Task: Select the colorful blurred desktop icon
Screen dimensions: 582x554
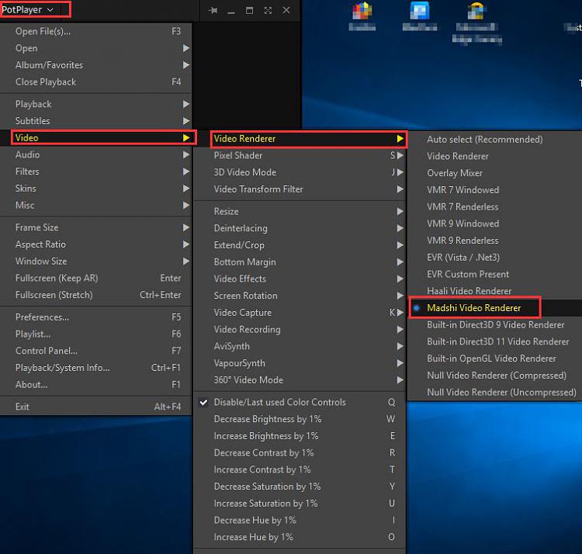Action: click(362, 12)
